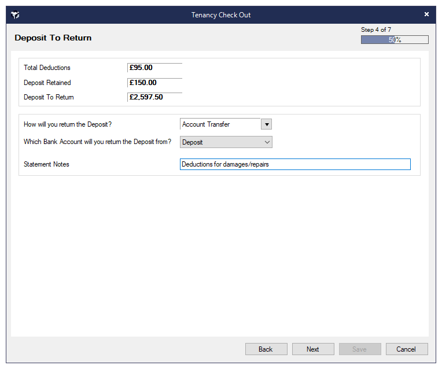Click the Step 4 of 7 label
Screen dimensions: 442x369
[x=376, y=29]
